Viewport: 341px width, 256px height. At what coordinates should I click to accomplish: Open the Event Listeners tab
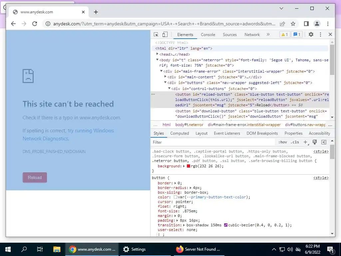tap(227, 133)
